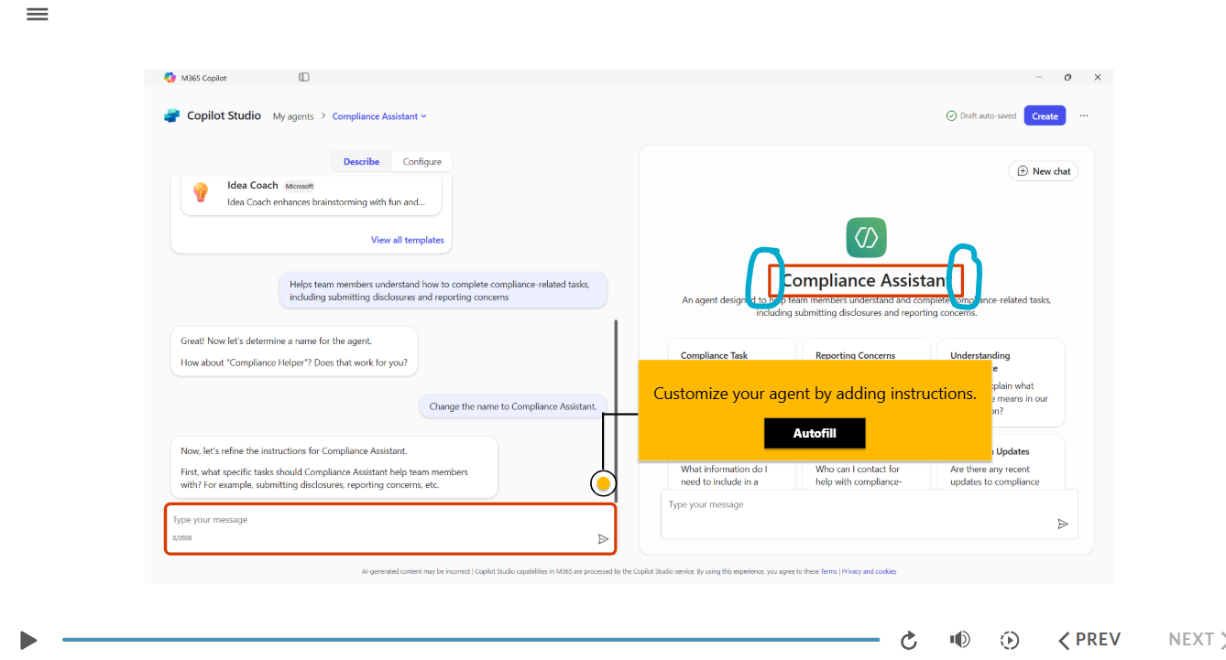
Task: Expand the Compliance Assistant breadcrumb dropdown
Action: click(x=379, y=116)
